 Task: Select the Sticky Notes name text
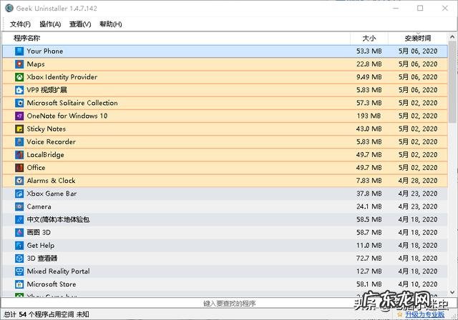coord(46,129)
